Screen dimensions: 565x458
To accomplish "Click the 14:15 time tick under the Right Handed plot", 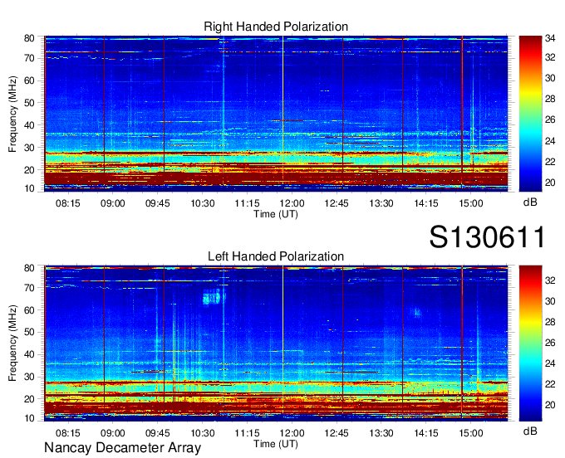I will [x=426, y=203].
